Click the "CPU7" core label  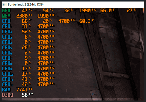pos(7,58)
